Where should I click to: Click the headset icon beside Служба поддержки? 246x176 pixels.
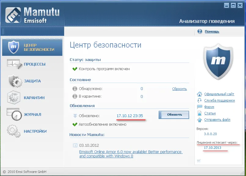pos(200,100)
